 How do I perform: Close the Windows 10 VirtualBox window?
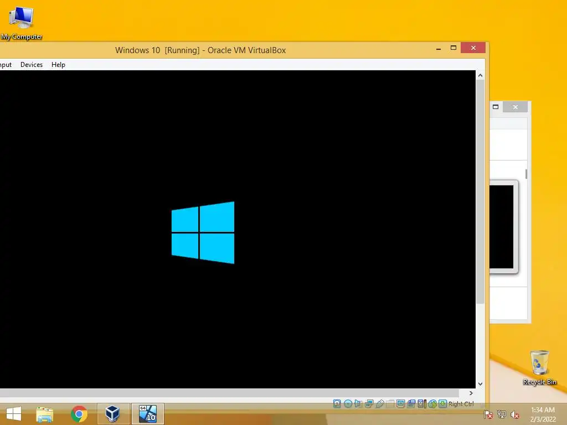click(x=473, y=48)
